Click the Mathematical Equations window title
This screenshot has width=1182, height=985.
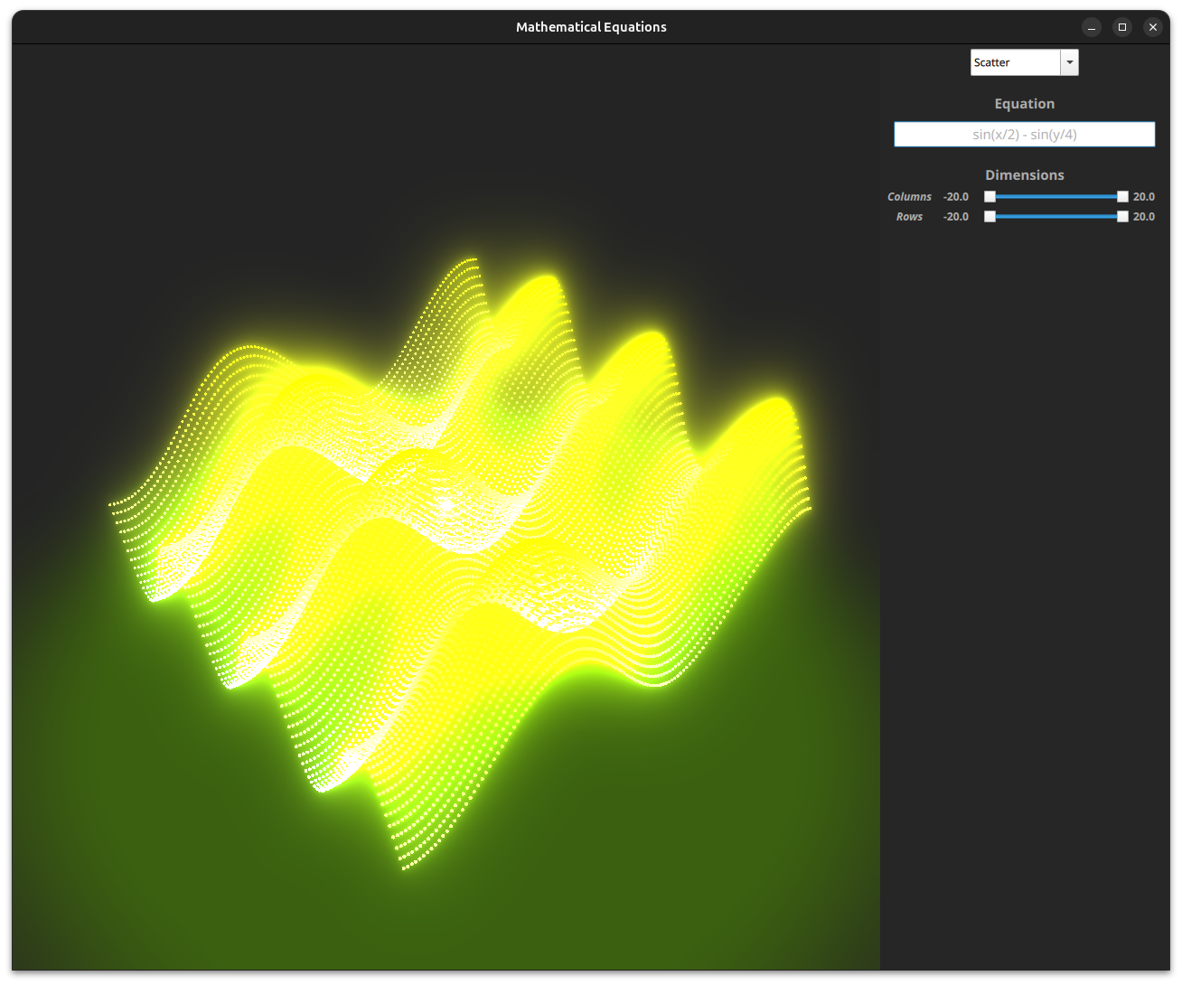591,27
